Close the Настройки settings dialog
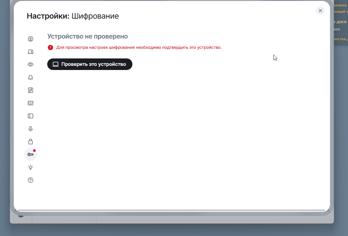 pos(320,11)
